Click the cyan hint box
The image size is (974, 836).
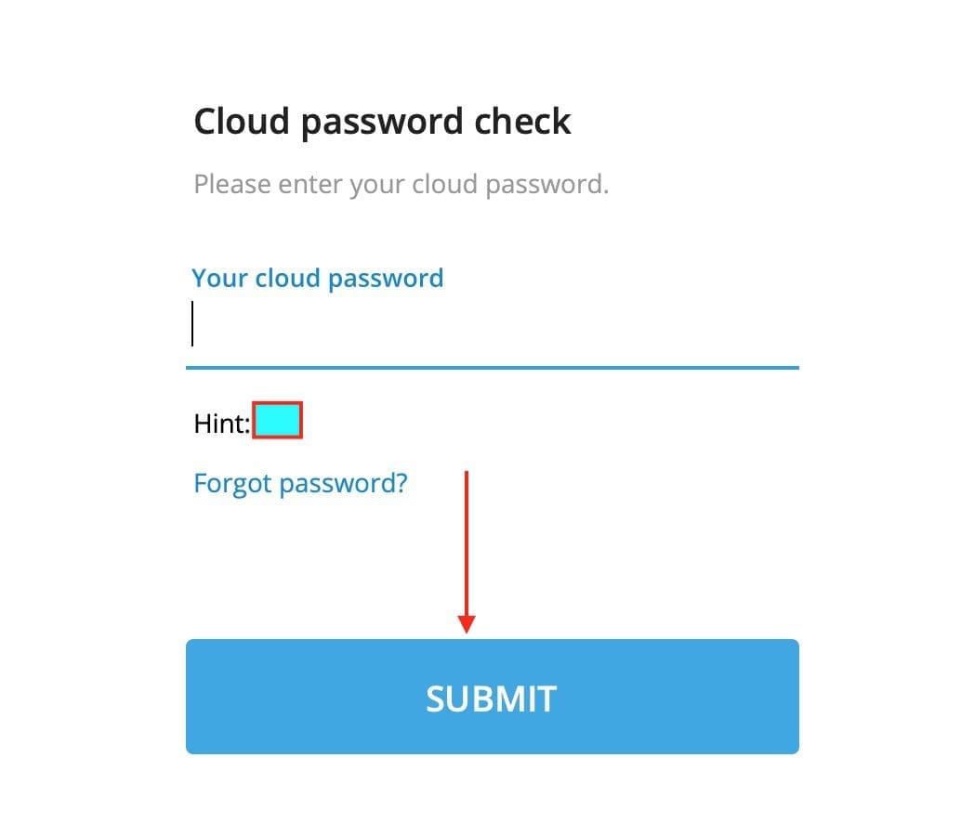click(278, 422)
